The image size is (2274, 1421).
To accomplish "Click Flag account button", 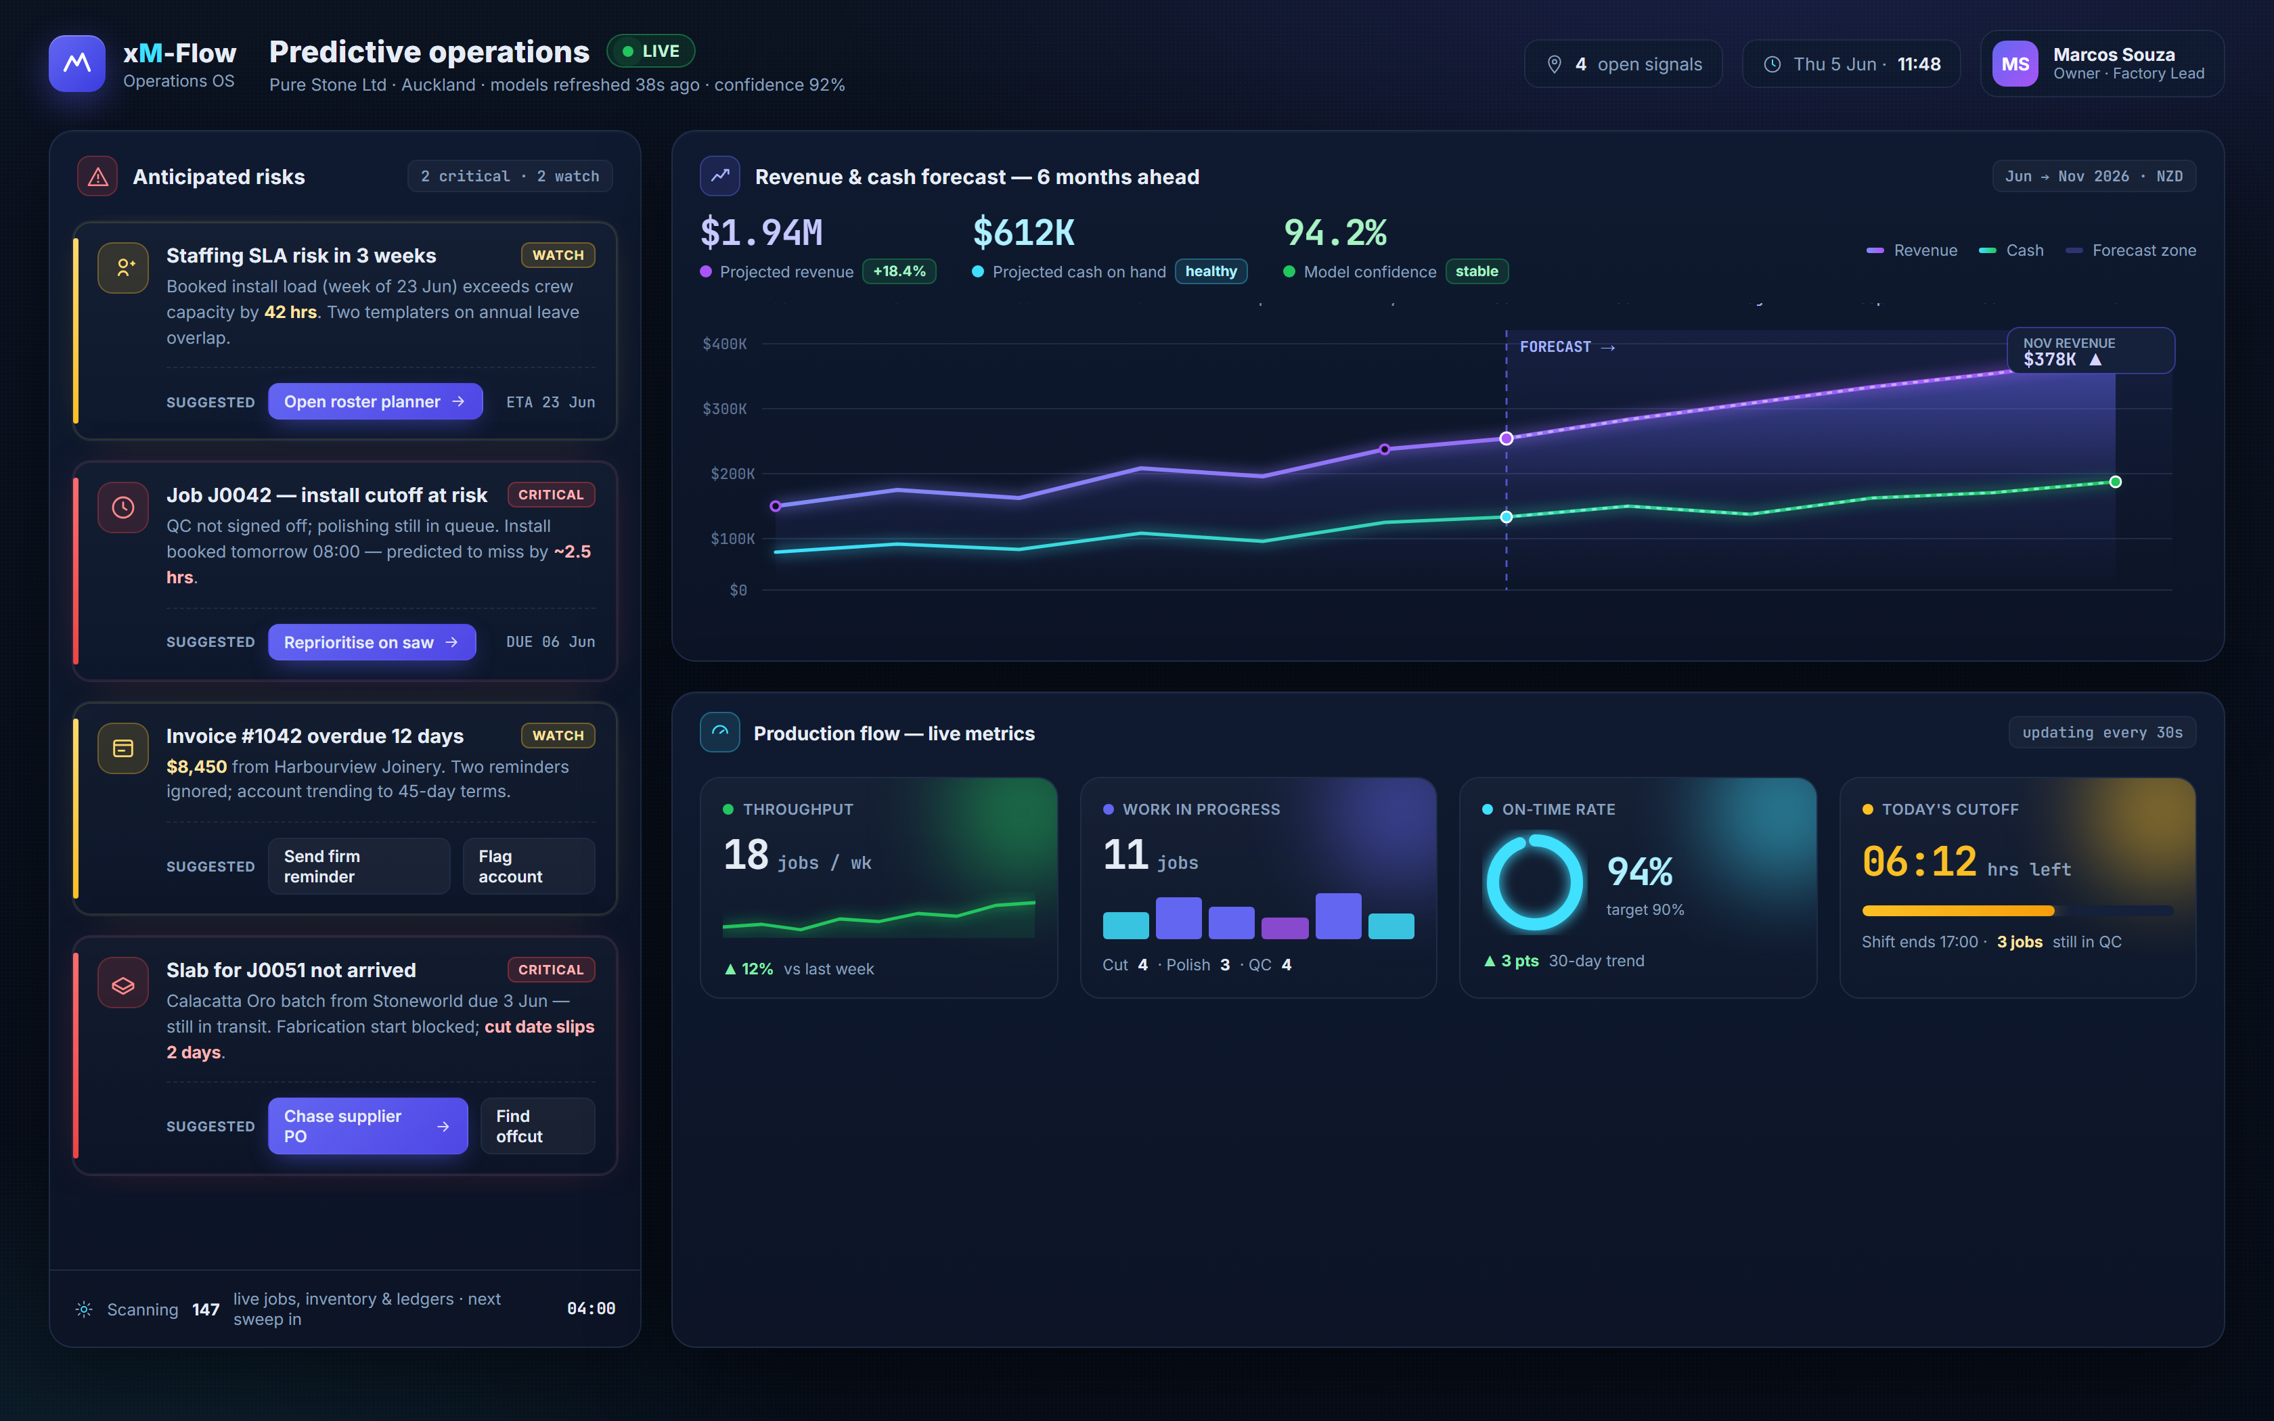I will click(529, 865).
